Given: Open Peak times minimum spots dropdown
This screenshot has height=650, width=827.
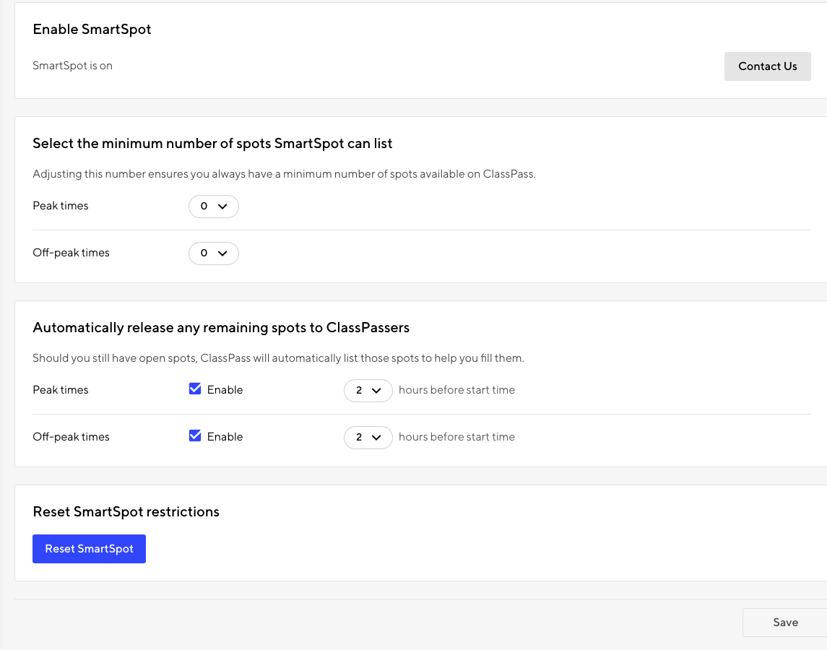Looking at the screenshot, I should pos(213,207).
